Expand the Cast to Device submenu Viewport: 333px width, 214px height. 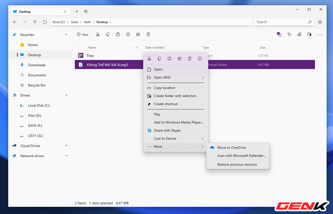tap(202, 139)
